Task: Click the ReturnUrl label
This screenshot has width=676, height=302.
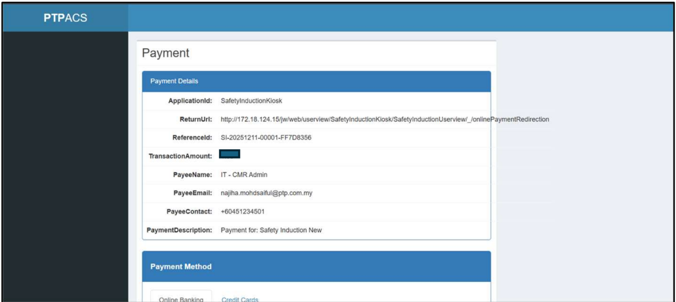Action: [196, 119]
